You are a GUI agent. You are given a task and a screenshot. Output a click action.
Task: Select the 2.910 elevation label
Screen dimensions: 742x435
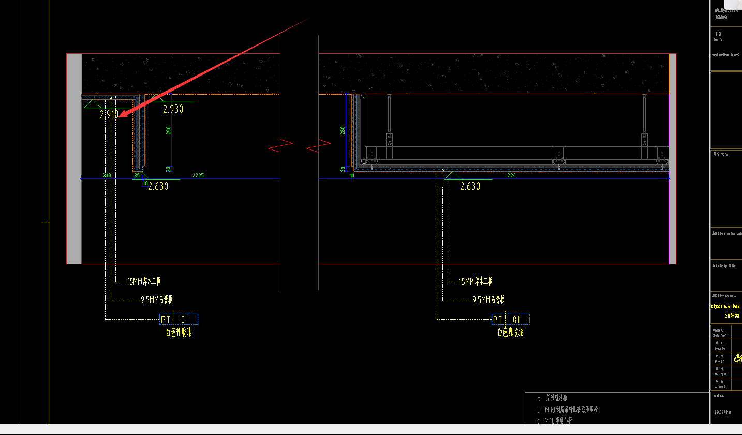pos(109,114)
